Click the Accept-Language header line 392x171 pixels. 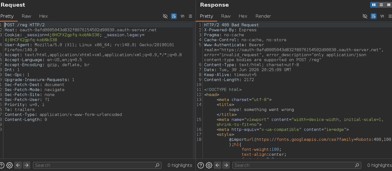(43, 60)
